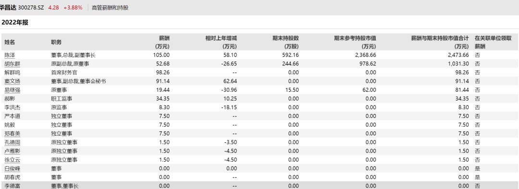Open the 高管薪酬和持股 tab title
Image resolution: width=519 pixels, height=189 pixels.
click(110, 8)
